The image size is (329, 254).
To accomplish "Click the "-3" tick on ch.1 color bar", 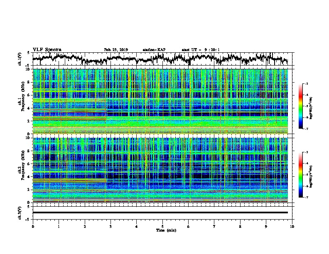I will point(306,84).
